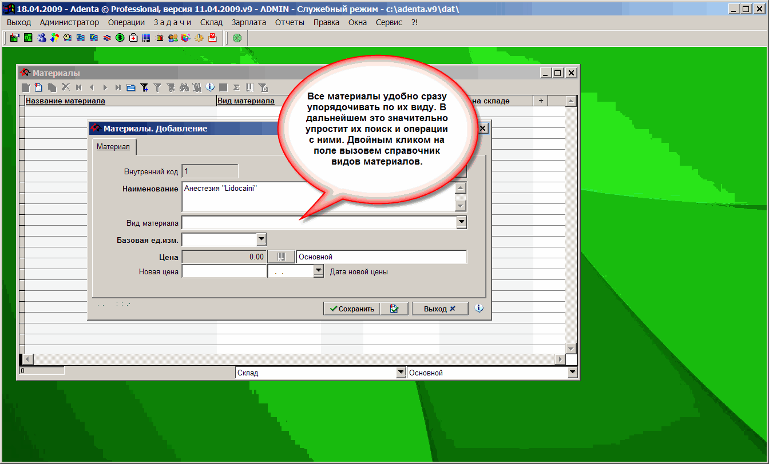The image size is (769, 464).
Task: Open the Склад dropdown at window bottom
Action: tap(401, 373)
